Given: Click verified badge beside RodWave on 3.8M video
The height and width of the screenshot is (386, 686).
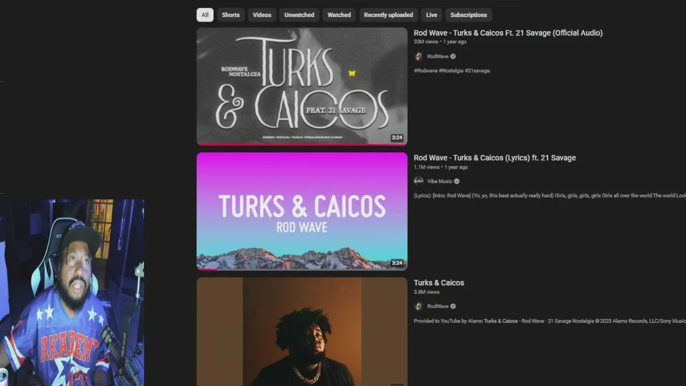Looking at the screenshot, I should pyautogui.click(x=453, y=306).
